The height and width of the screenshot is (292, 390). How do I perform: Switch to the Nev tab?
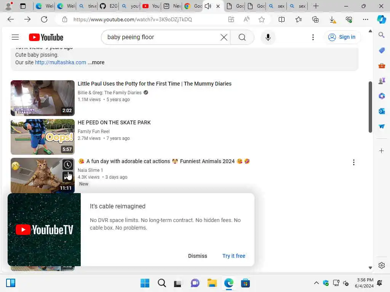click(173, 6)
